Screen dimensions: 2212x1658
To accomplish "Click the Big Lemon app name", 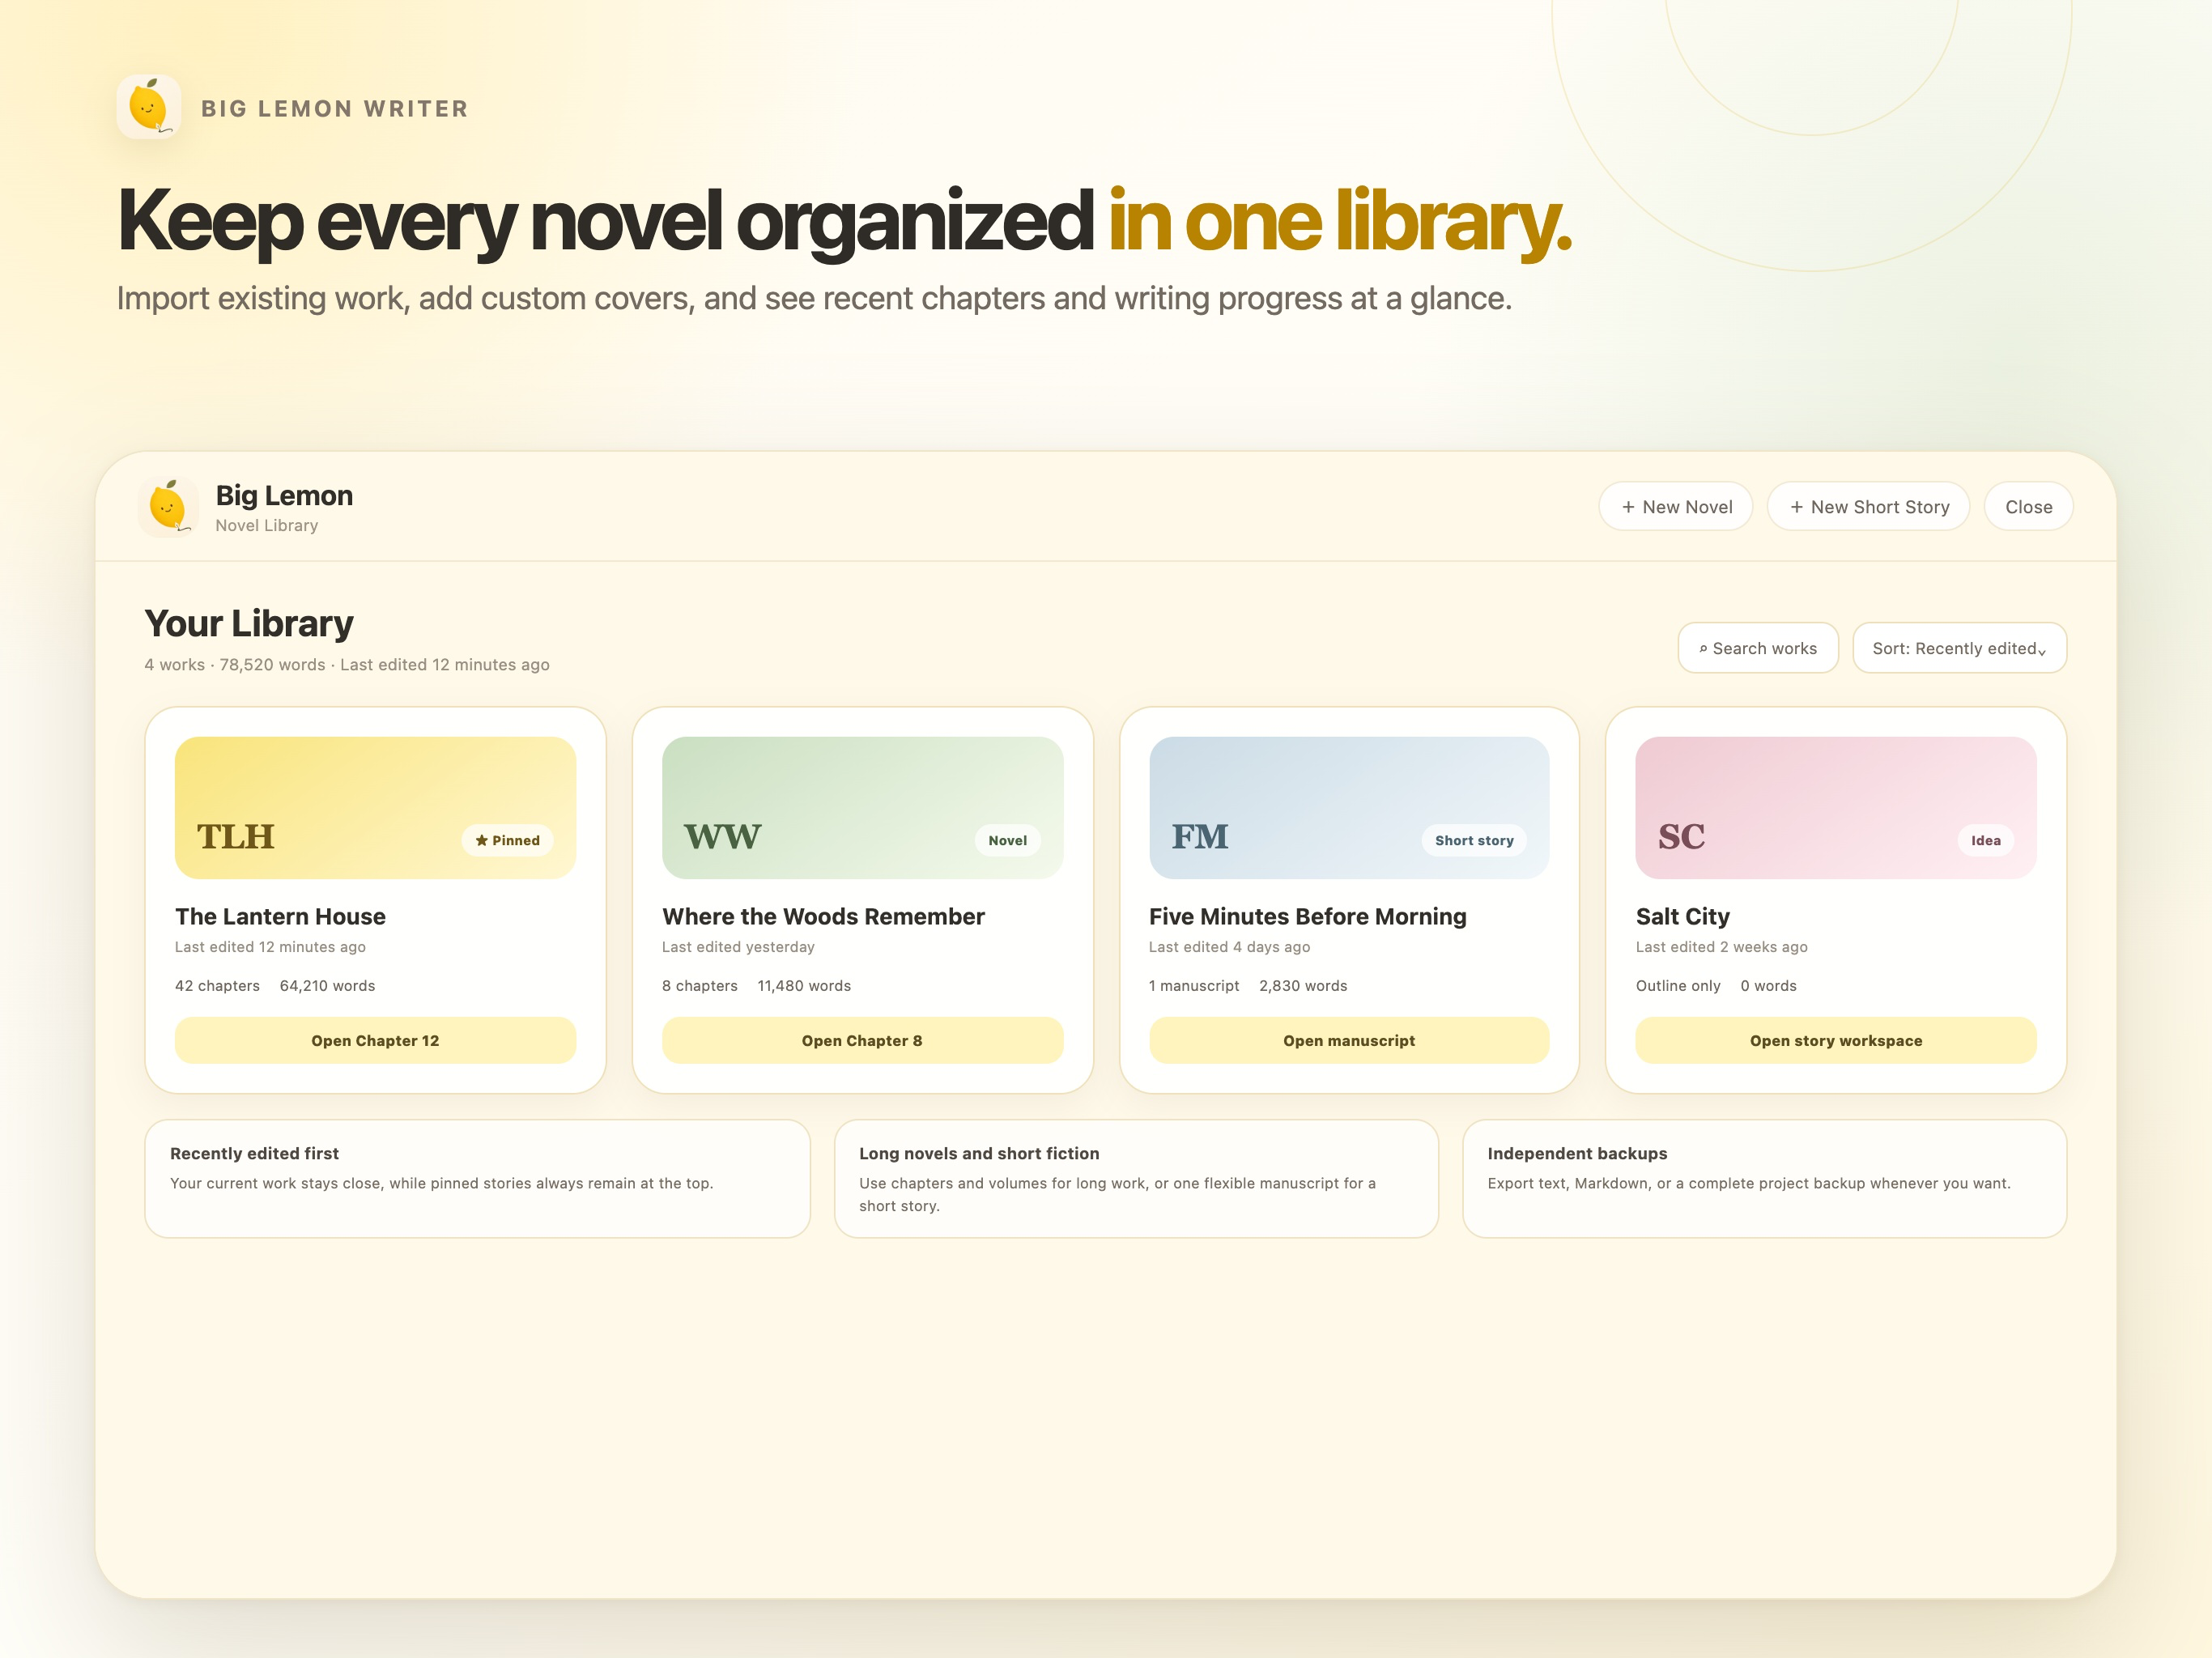I will [284, 495].
